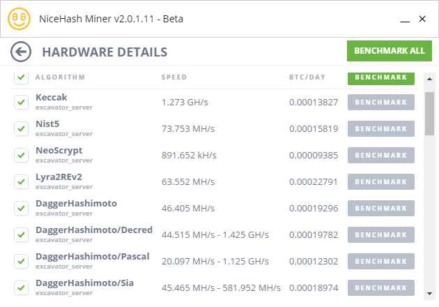Click the green Benchmark header button
Image resolution: width=439 pixels, height=307 pixels.
[380, 77]
